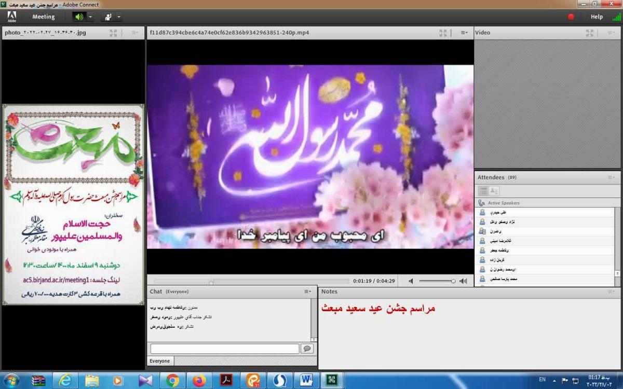Maximize the video file share pod
This screenshot has width=623, height=389.
[x=443, y=33]
